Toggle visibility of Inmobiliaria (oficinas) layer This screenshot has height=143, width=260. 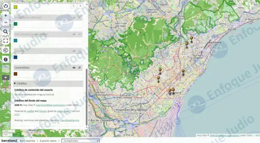pyautogui.click(x=74, y=17)
